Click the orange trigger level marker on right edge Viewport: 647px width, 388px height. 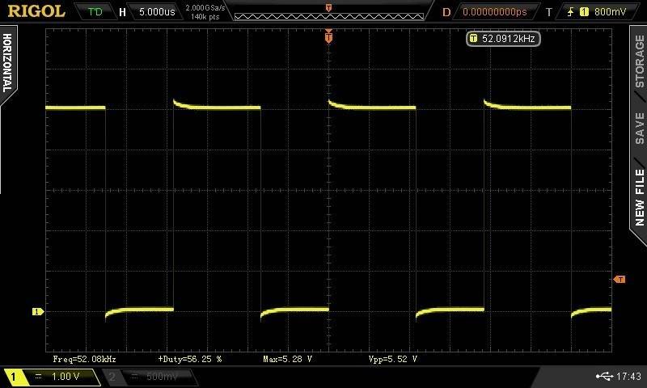click(x=620, y=279)
